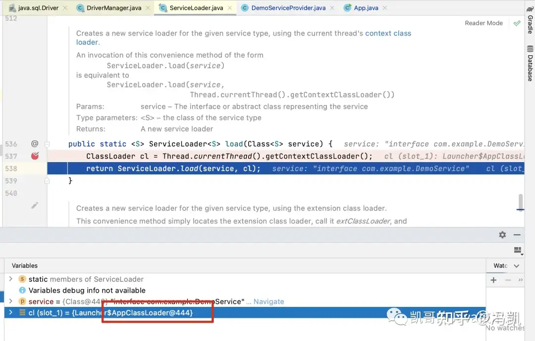Close the java.sql.Driver tab
This screenshot has width=535, height=341.
pyautogui.click(x=65, y=8)
